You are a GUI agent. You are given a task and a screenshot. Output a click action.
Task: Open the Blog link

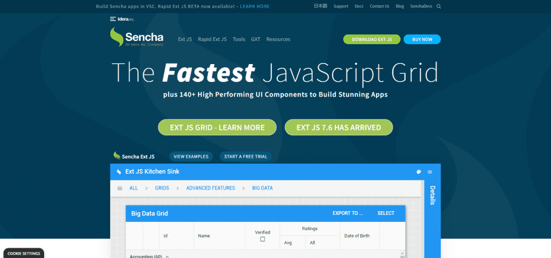point(400,6)
